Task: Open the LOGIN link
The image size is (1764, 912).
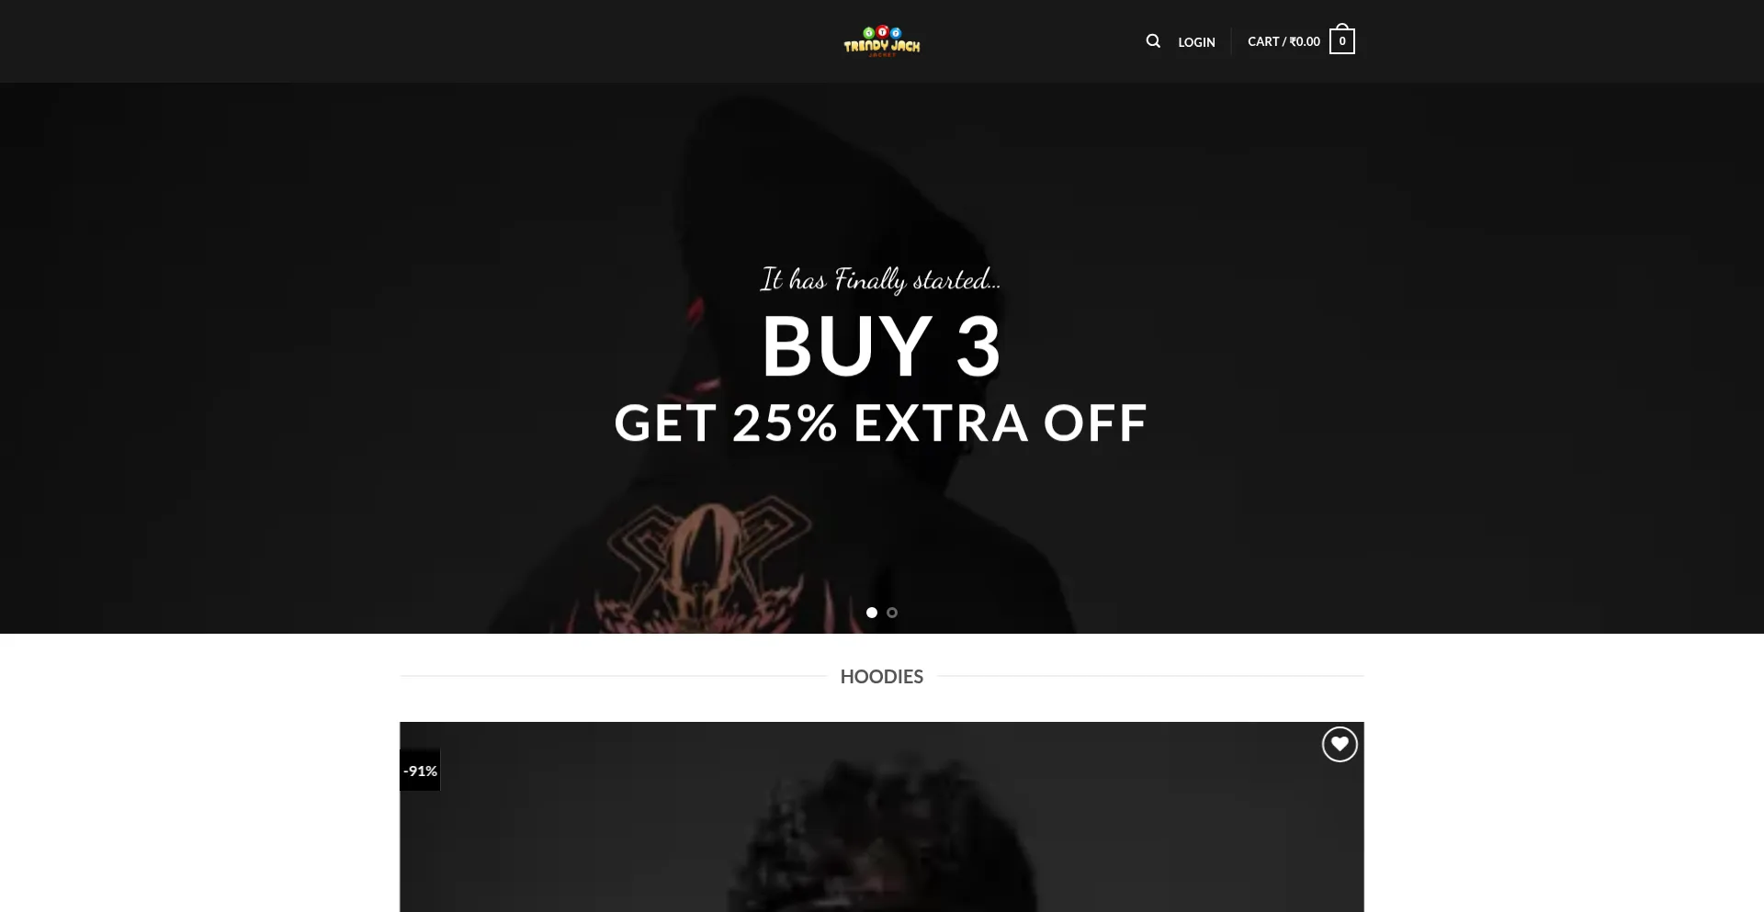Action: (x=1196, y=42)
